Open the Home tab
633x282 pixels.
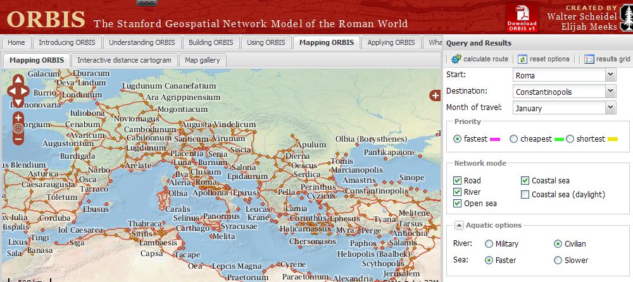pyautogui.click(x=16, y=42)
